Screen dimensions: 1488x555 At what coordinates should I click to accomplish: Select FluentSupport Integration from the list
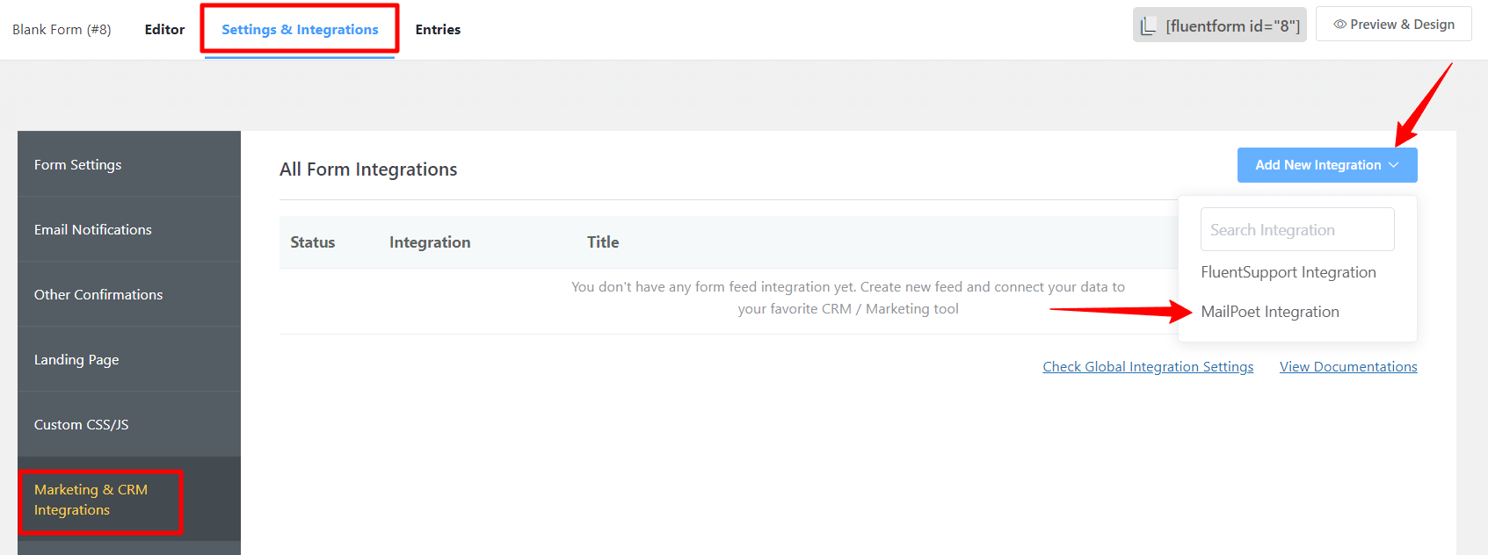coord(1288,272)
